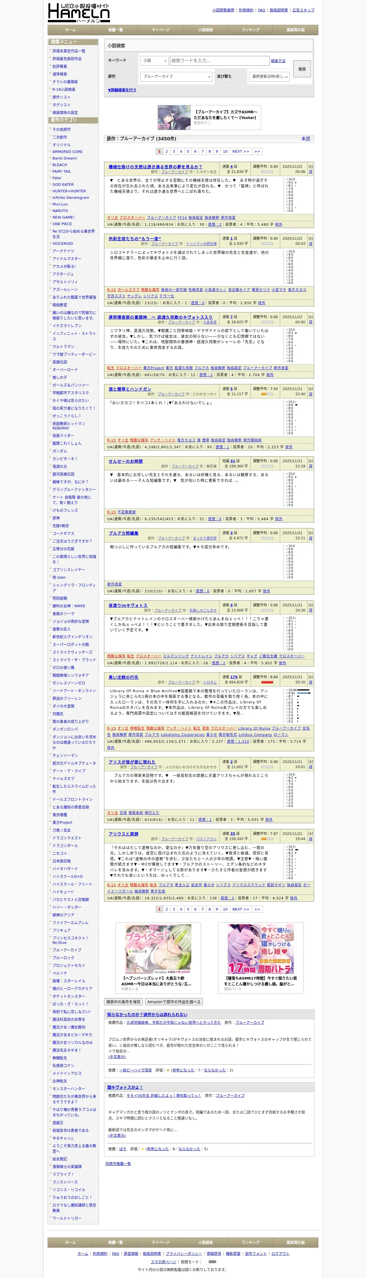
Task: Open R-18小説検索 in sidebar menu
Action: (x=64, y=89)
